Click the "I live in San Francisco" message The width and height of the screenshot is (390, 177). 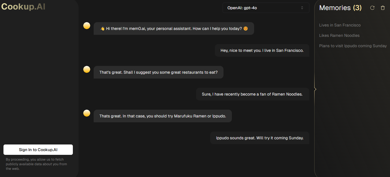tap(262, 50)
